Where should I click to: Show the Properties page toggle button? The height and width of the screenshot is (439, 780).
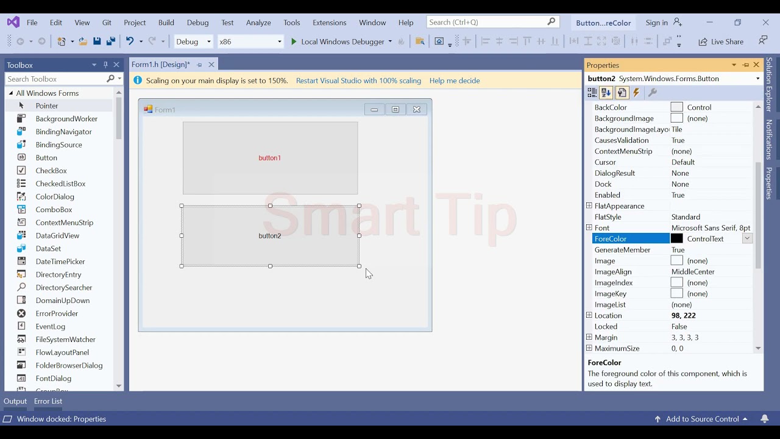[622, 93]
